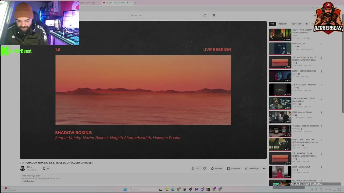Screen dimensions: 344x193
Task: Activate voice search microphone icon
Action: (214, 15)
